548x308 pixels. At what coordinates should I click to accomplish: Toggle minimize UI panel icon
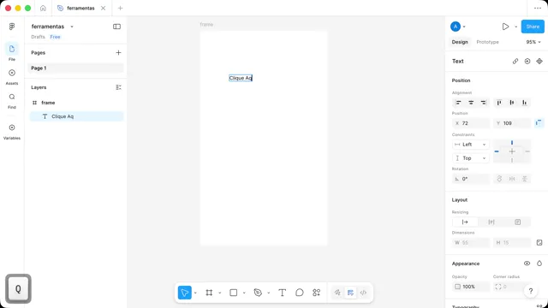(116, 27)
